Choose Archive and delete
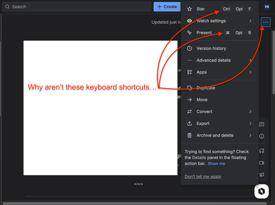275x205 pixels. [215, 135]
